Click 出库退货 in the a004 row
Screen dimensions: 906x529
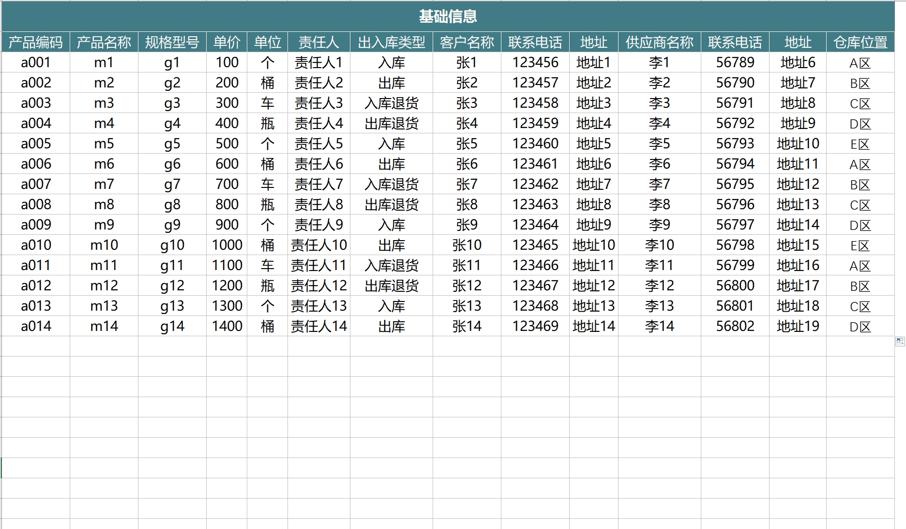pyautogui.click(x=392, y=123)
